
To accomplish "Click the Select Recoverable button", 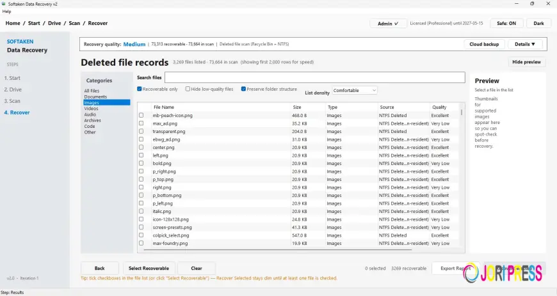I will click(x=149, y=269).
